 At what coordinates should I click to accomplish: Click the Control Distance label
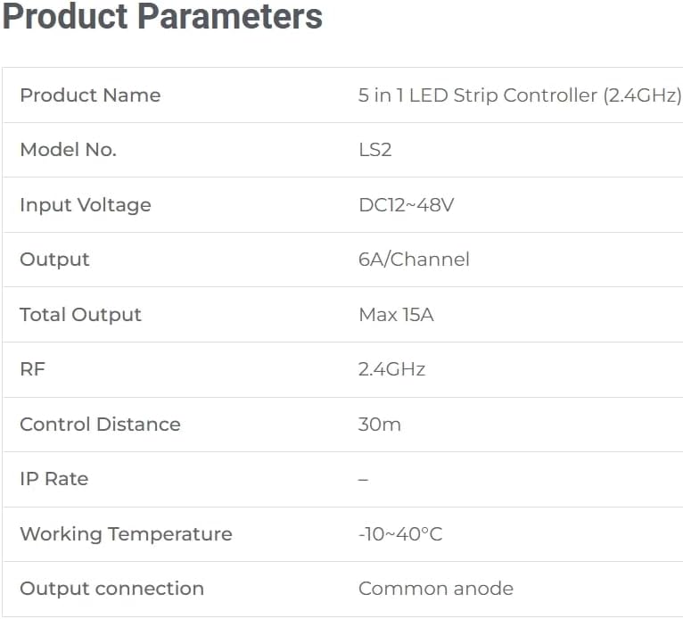[x=100, y=425]
